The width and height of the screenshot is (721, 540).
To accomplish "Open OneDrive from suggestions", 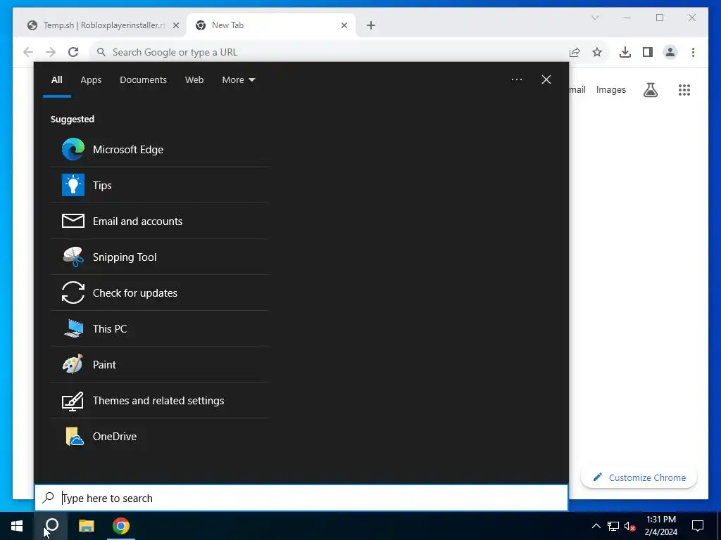I will coord(160,436).
